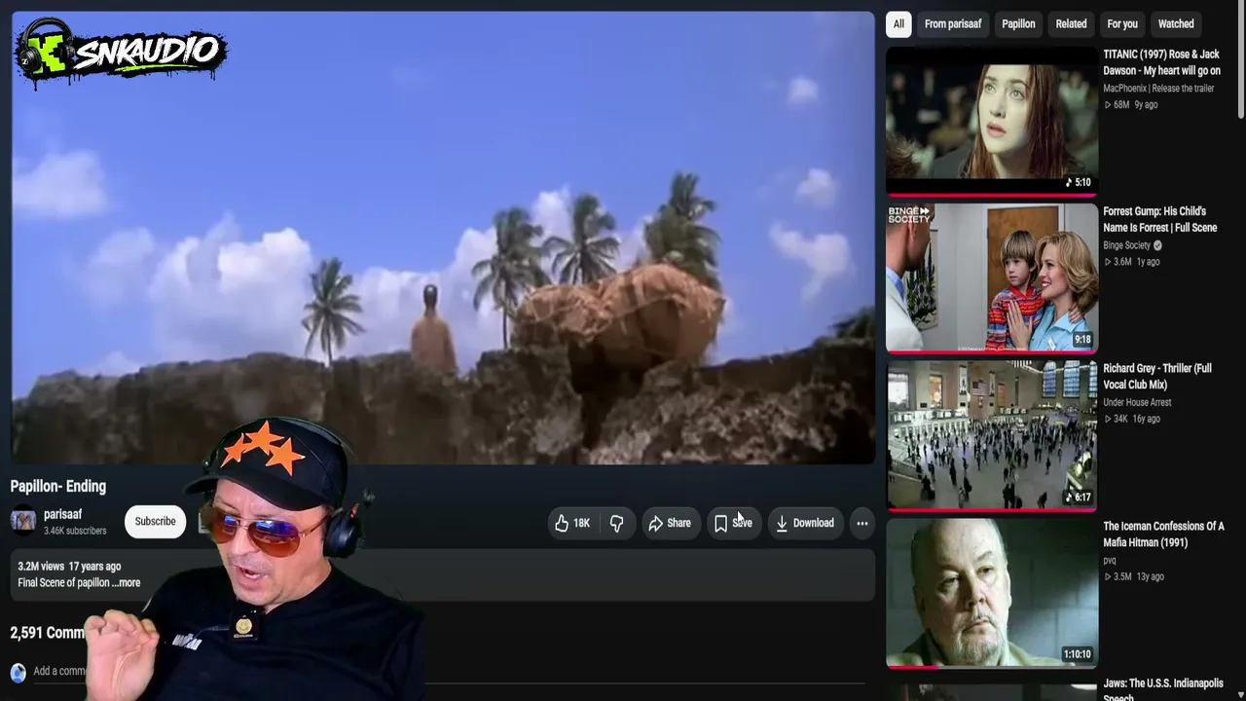This screenshot has width=1246, height=701.
Task: Click the verified badge next to Binge Society
Action: [x=1157, y=245]
